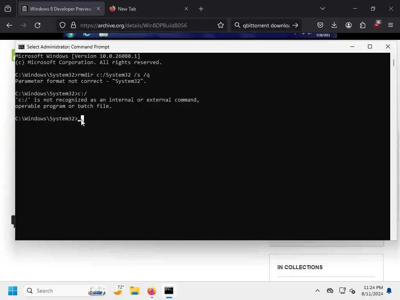The width and height of the screenshot is (400, 300).
Task: Open the extensions puzzle icon
Action: [362, 25]
